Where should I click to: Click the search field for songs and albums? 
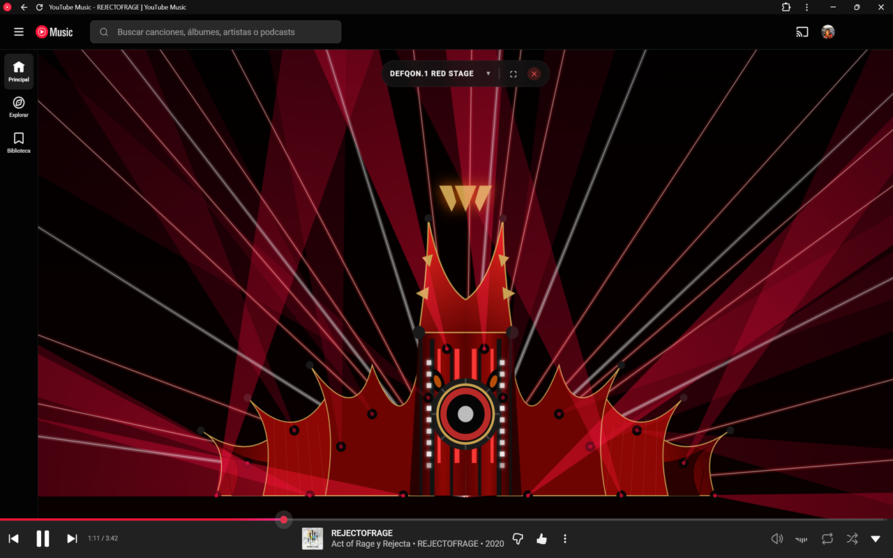216,32
